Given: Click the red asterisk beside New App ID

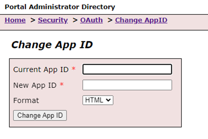Looking at the screenshot, I should [62, 85].
